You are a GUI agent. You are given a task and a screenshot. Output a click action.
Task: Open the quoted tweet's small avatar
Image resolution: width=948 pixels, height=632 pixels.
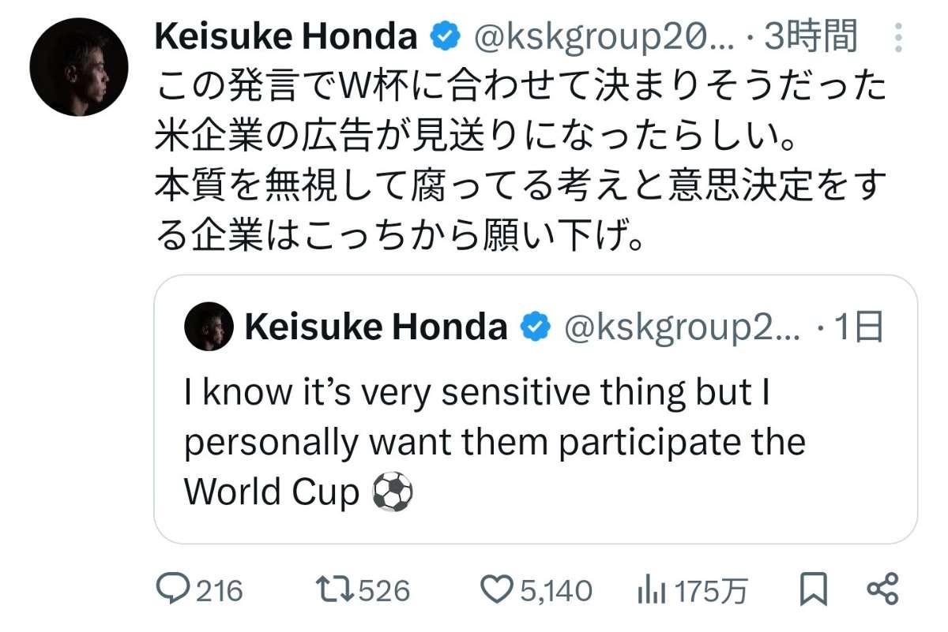(x=209, y=327)
